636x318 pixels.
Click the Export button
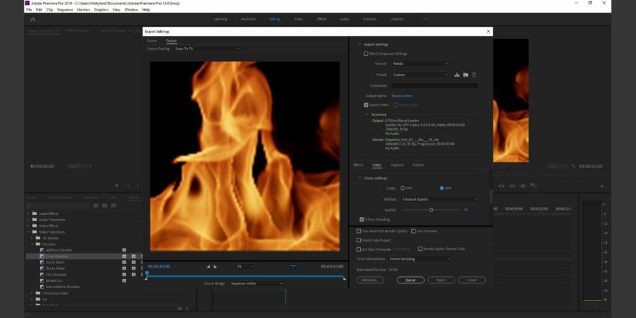(x=441, y=280)
